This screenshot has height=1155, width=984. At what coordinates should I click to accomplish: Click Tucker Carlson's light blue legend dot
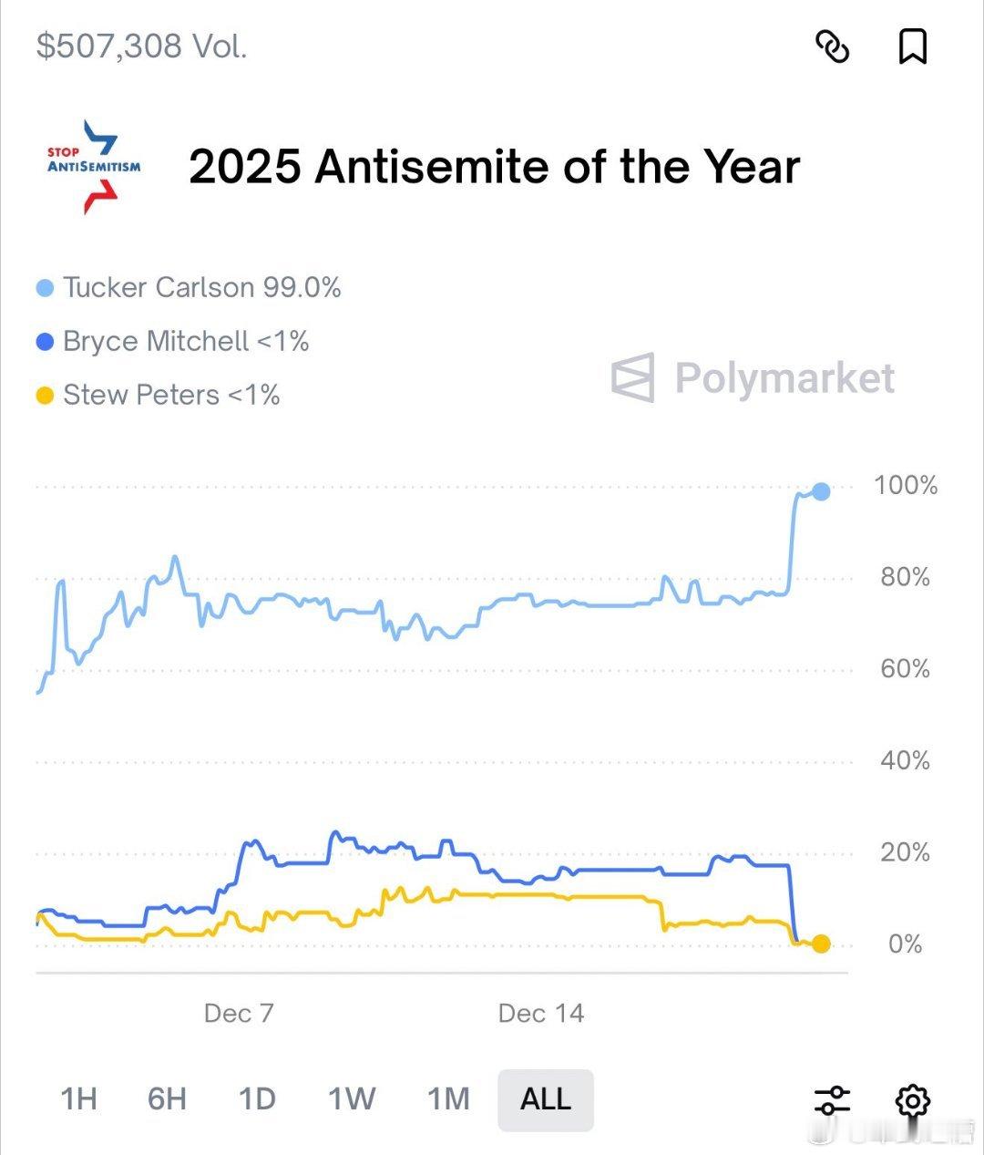46,289
